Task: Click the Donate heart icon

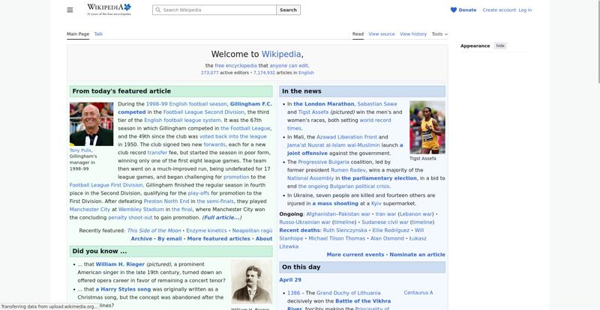Action: [x=454, y=10]
